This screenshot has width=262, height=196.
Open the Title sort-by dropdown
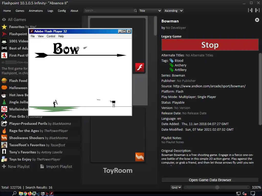(x=150, y=11)
